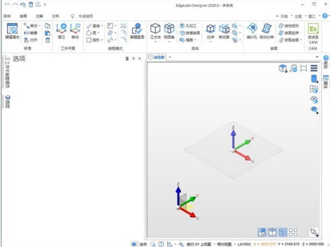This screenshot has height=247, width=330.
Task: Open the 实体 ribbon tab
Action: click(x=7, y=16)
